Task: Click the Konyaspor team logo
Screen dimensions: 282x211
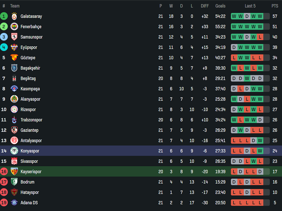Action: 14,151
